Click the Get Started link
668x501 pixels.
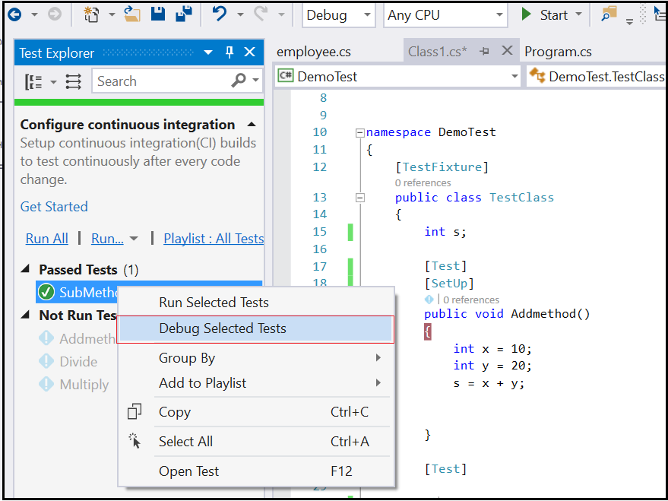click(x=54, y=207)
